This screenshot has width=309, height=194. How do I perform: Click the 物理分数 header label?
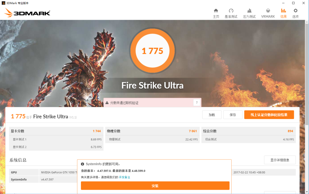click(x=114, y=131)
